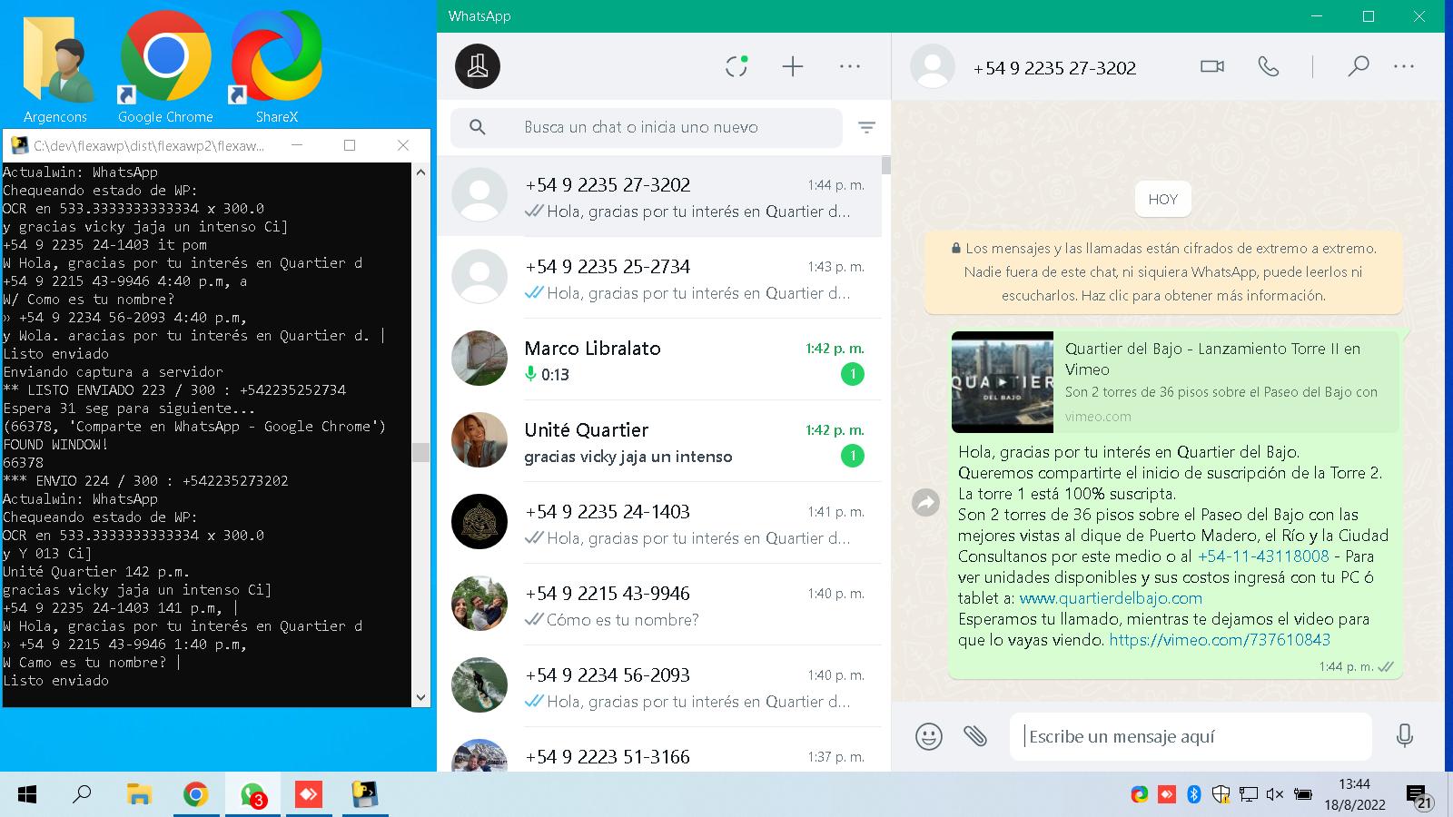The width and height of the screenshot is (1453, 817).
Task: Attach a file with paperclip icon
Action: coord(975,736)
